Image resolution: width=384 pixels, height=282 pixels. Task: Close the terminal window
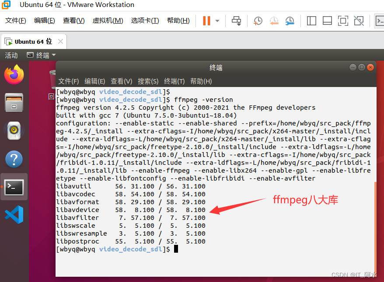370,67
